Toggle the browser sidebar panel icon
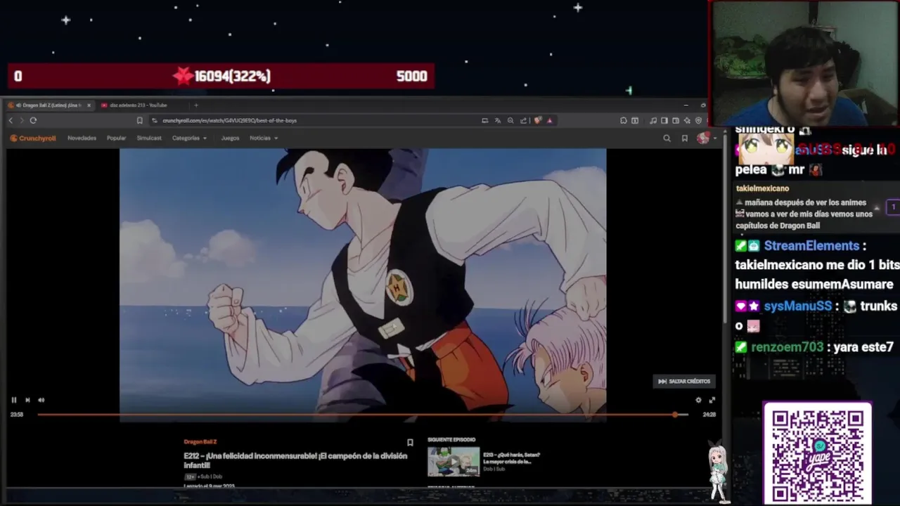Image resolution: width=900 pixels, height=506 pixels. pos(664,120)
